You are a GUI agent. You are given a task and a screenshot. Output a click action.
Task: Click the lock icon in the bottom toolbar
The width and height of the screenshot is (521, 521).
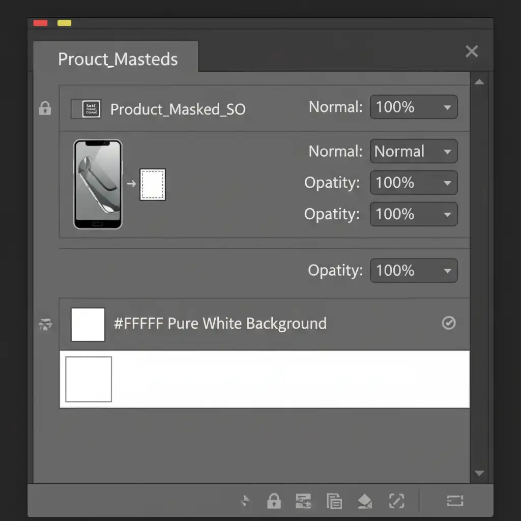274,501
